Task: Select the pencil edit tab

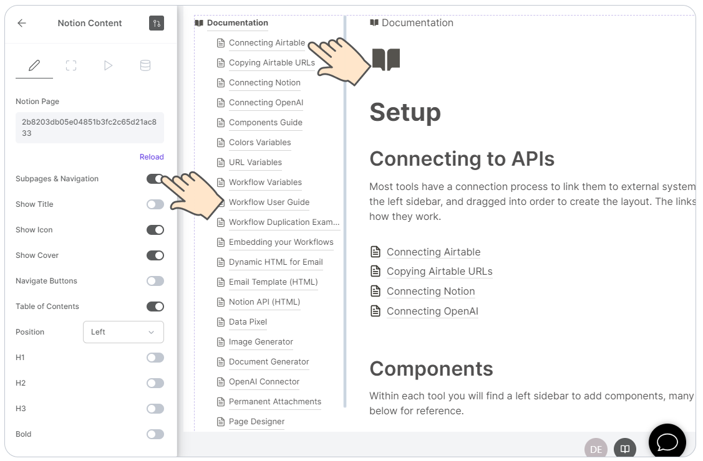Action: [x=34, y=65]
